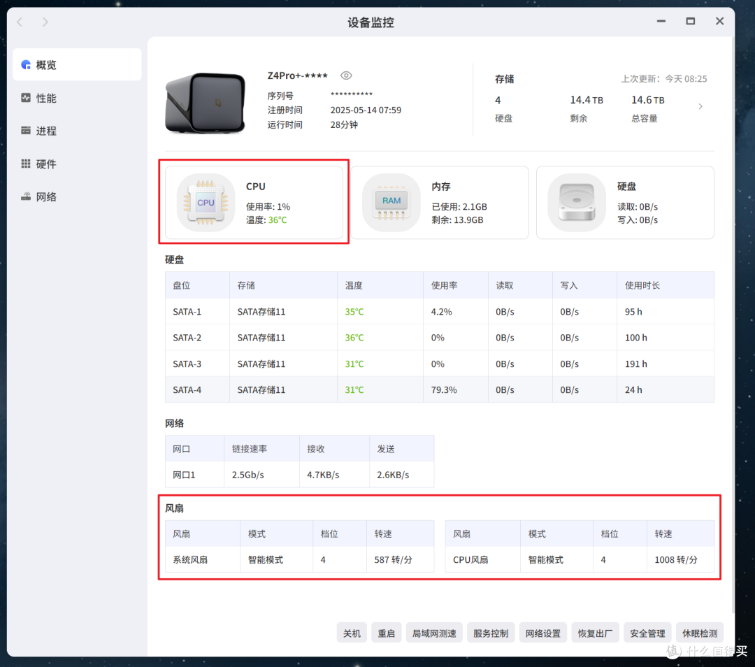Viewport: 755px width, 667px height.
Task: Click the 概览 sidebar icon
Action: (26, 64)
